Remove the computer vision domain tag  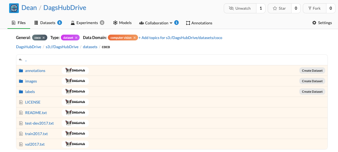tap(134, 38)
